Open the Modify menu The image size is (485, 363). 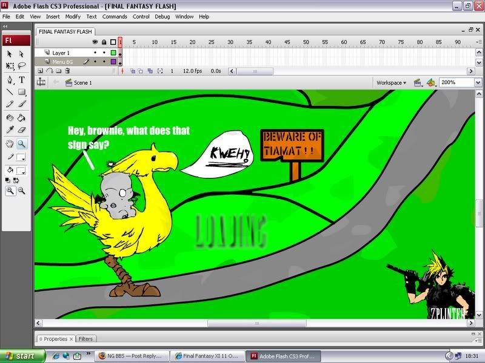[73, 16]
